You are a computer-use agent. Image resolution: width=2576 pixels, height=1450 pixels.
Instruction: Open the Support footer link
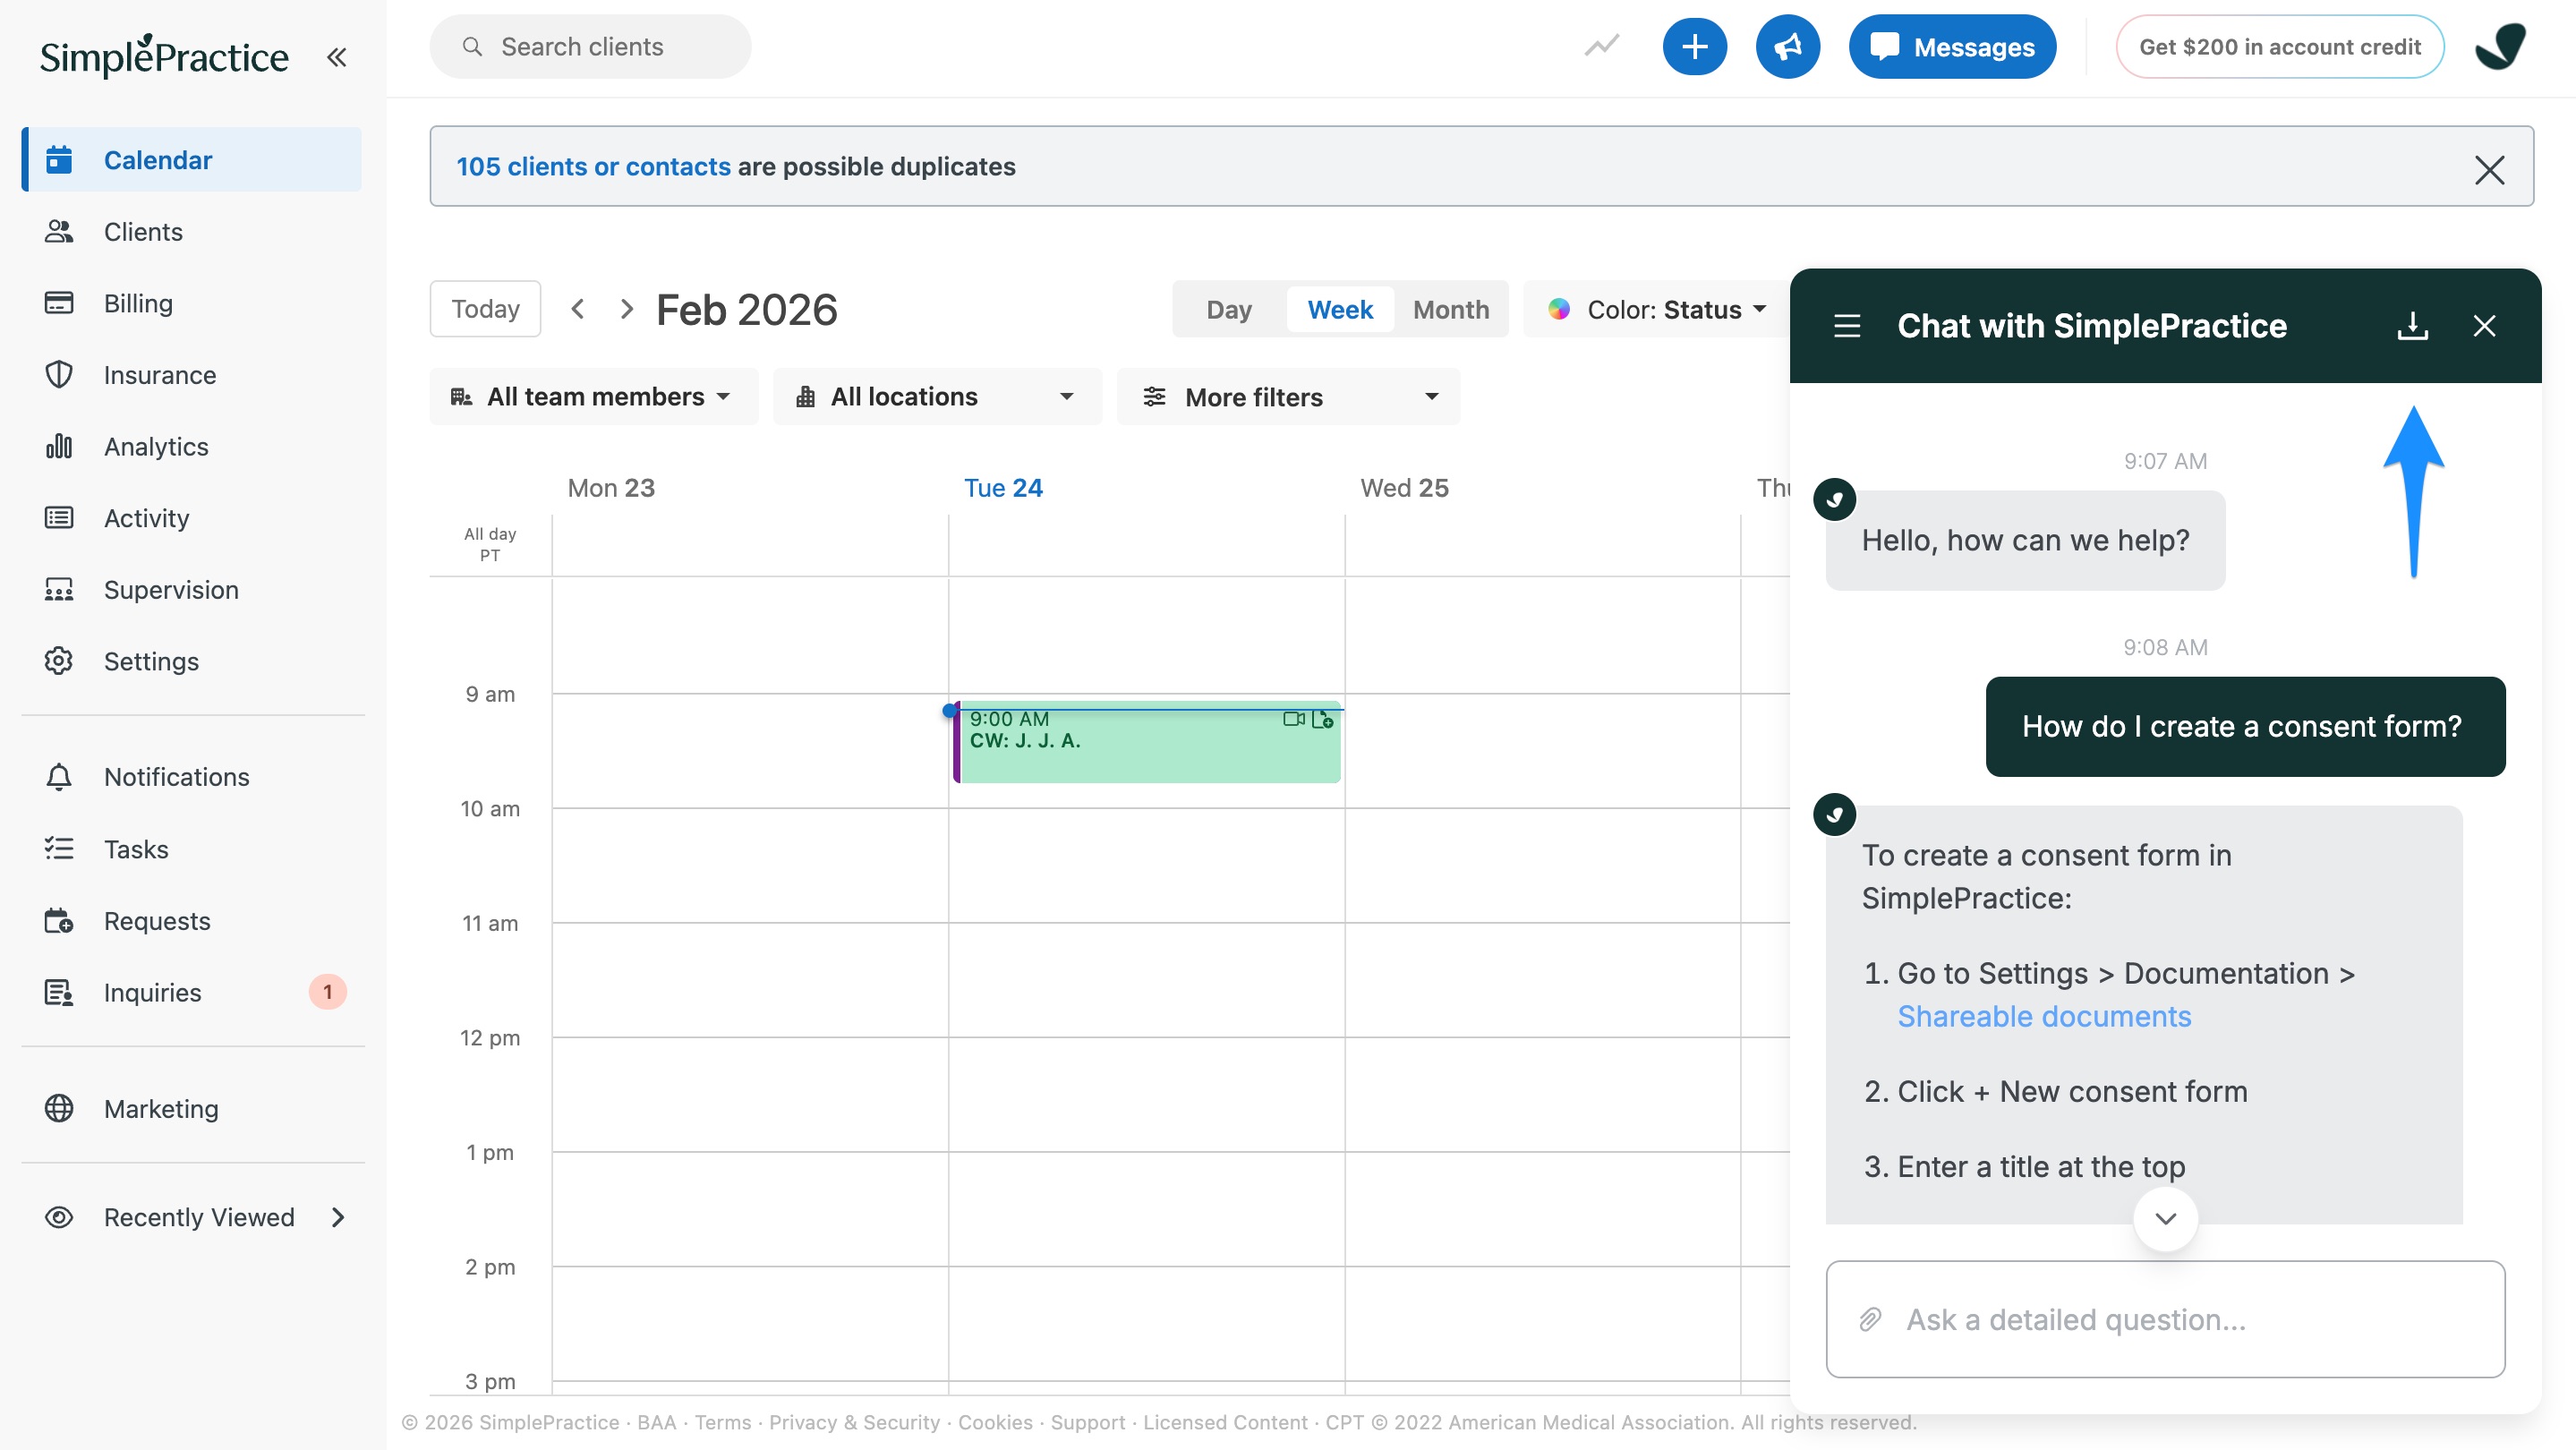click(x=1088, y=1423)
